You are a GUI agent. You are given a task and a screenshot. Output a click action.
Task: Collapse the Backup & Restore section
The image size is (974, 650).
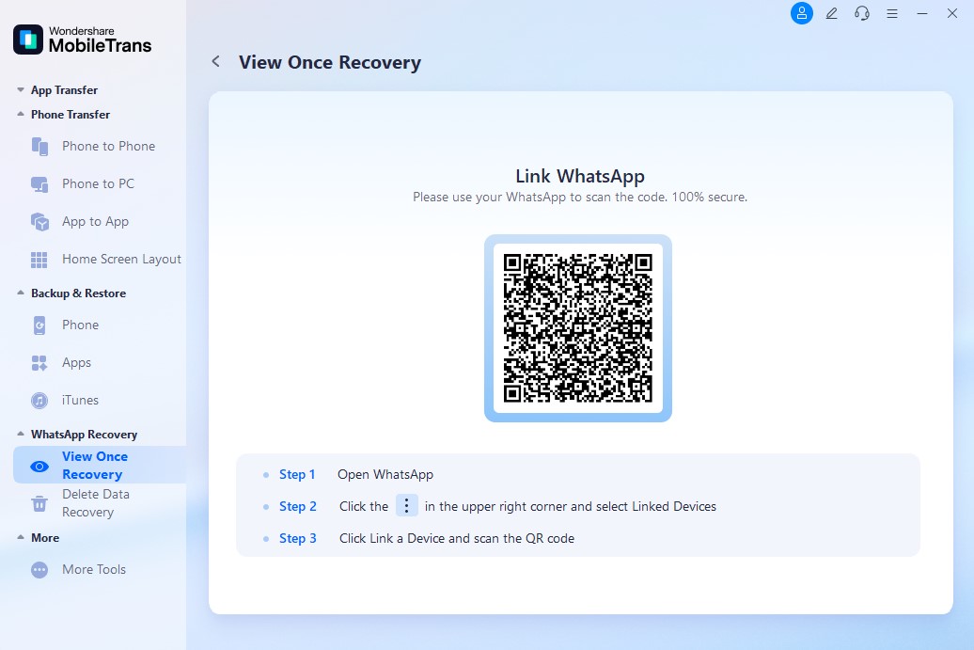click(x=21, y=293)
